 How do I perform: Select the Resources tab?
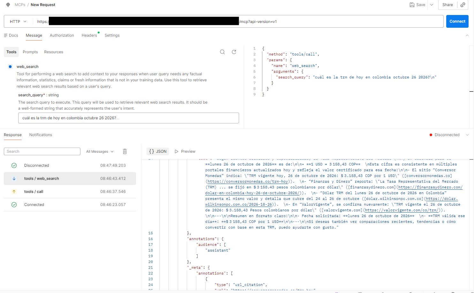54,52
